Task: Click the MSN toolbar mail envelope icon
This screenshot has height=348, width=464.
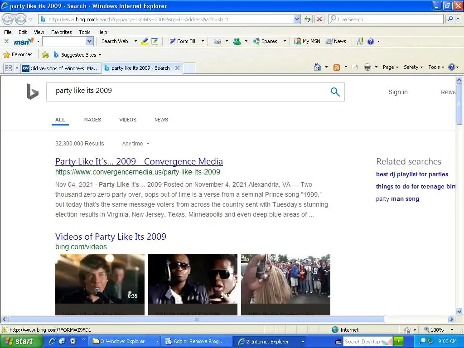Action: point(217,41)
